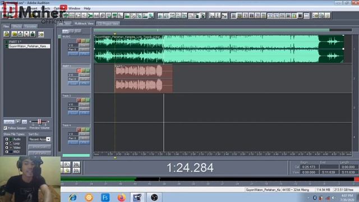Select the Bus tab in track controls
The height and width of the screenshot is (202, 359).
point(78,31)
